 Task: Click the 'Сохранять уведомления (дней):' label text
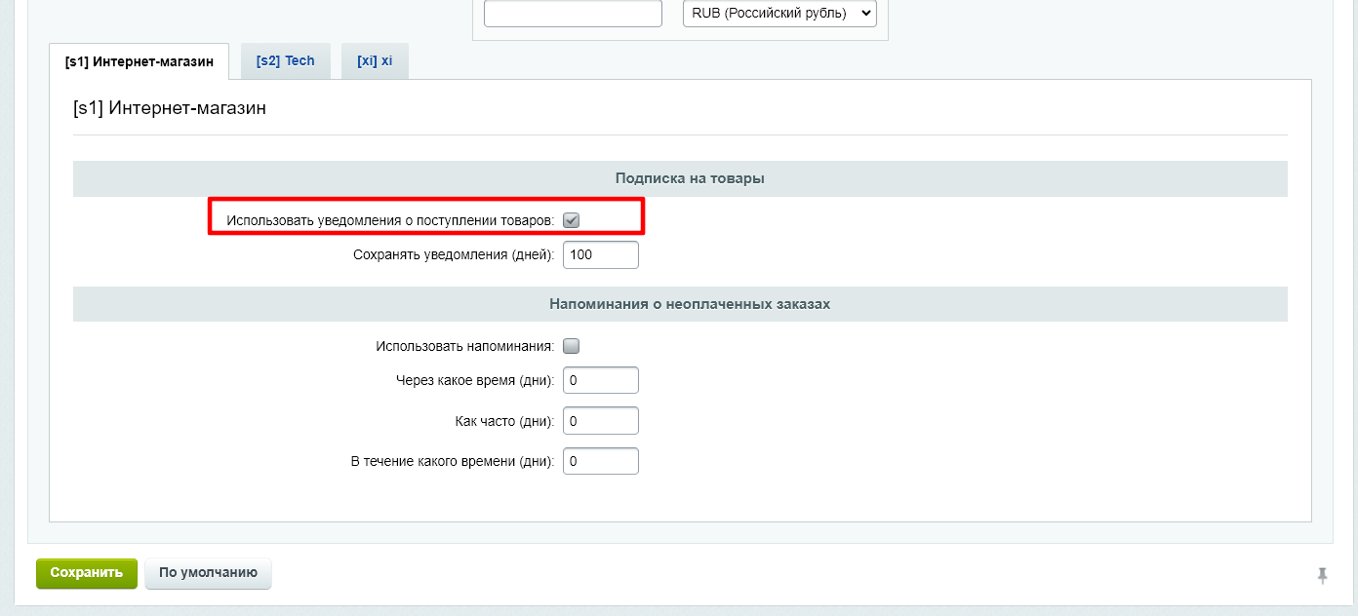[454, 255]
